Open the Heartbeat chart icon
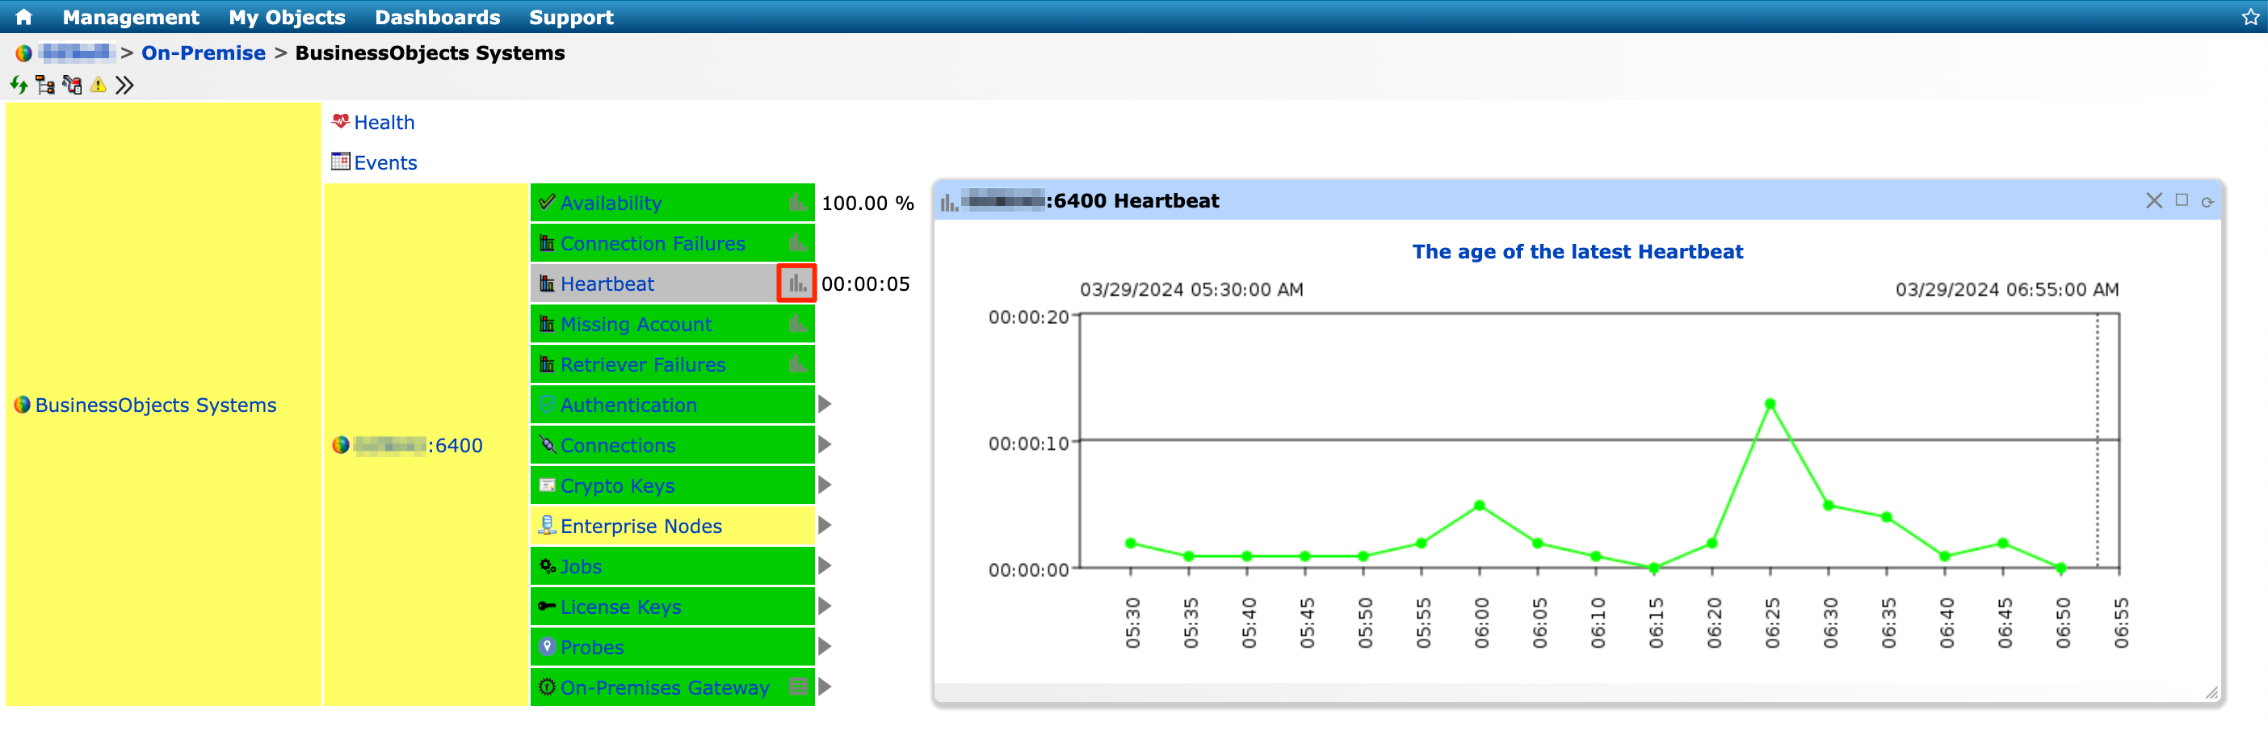 796,283
